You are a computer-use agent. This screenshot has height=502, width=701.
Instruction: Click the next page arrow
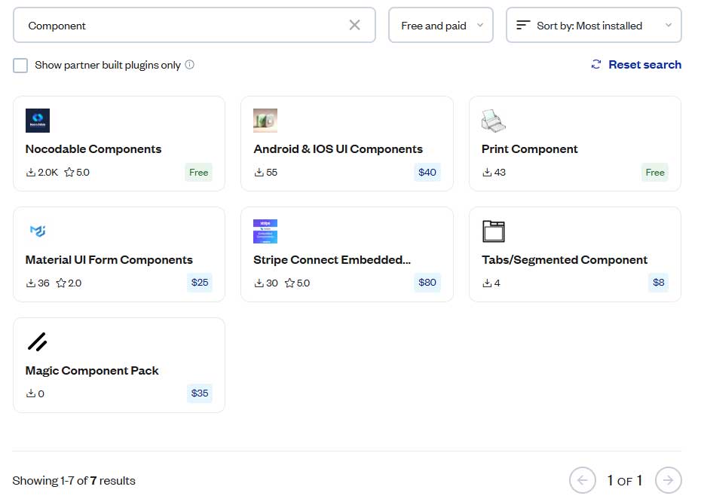668,480
